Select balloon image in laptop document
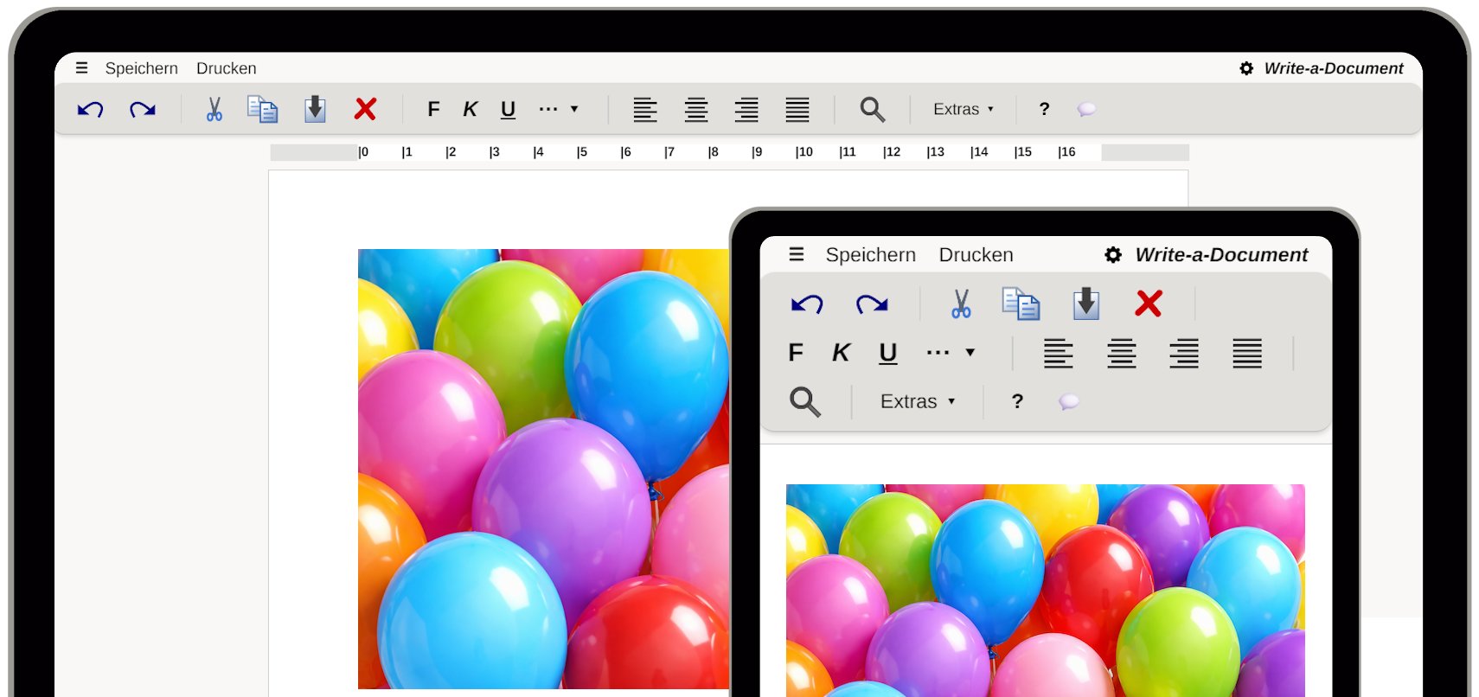Image resolution: width=1479 pixels, height=697 pixels. 544,469
